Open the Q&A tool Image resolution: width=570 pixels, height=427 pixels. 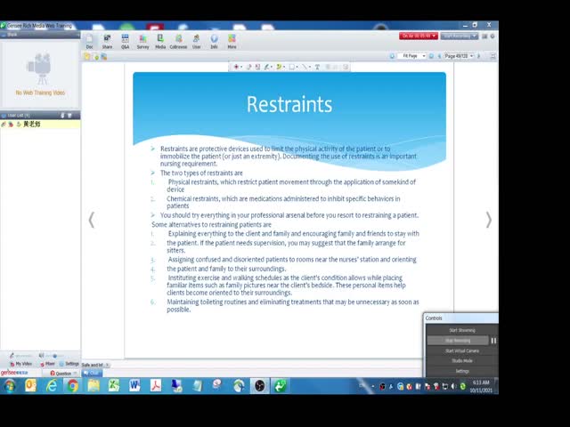(125, 41)
